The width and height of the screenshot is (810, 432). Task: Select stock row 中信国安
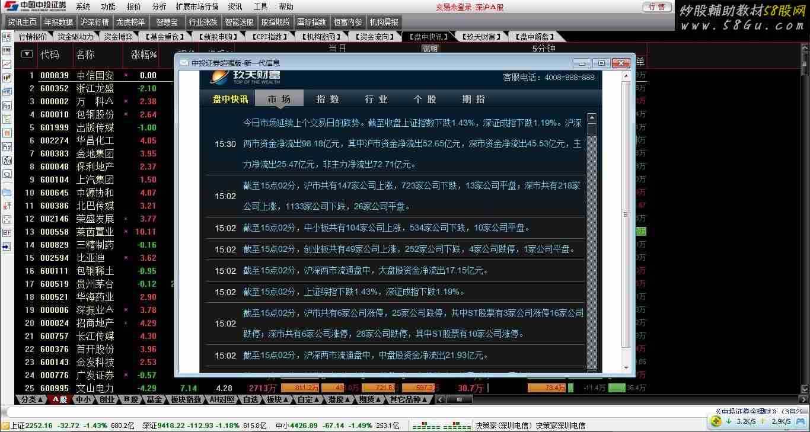click(x=95, y=75)
